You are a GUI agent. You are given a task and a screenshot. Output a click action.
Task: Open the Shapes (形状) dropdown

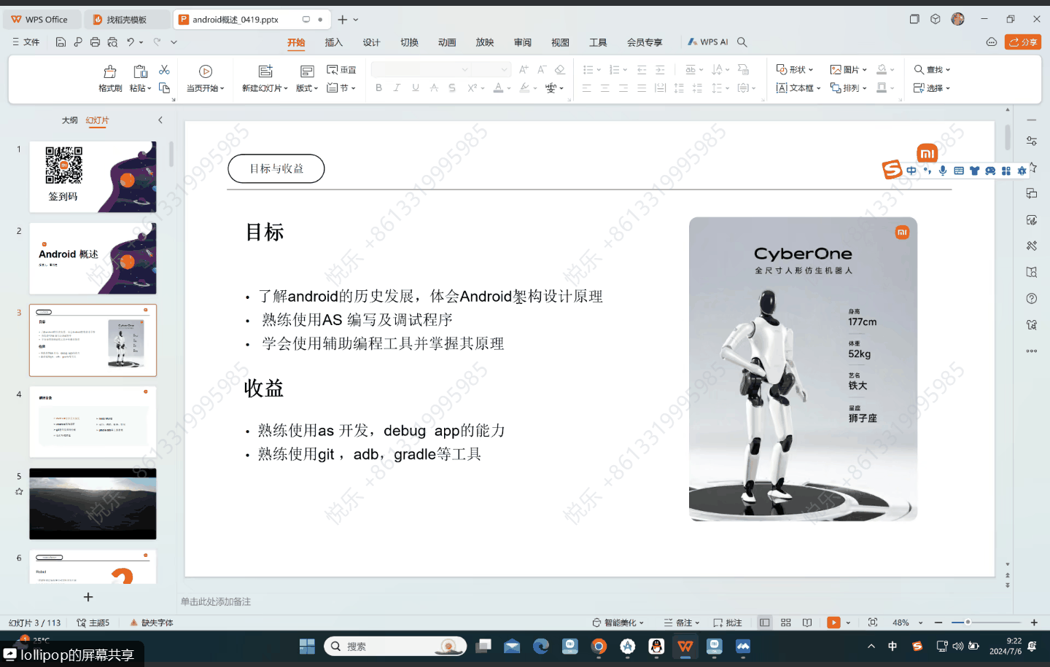pyautogui.click(x=795, y=70)
